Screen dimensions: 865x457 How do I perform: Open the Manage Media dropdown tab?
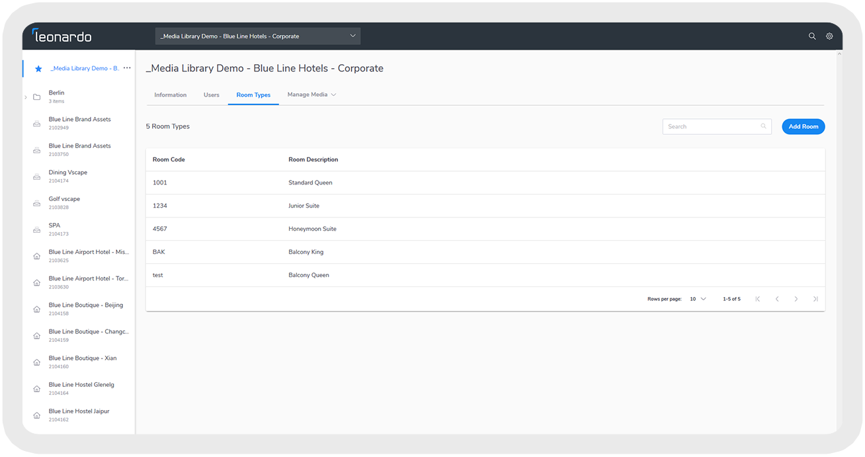click(x=311, y=95)
